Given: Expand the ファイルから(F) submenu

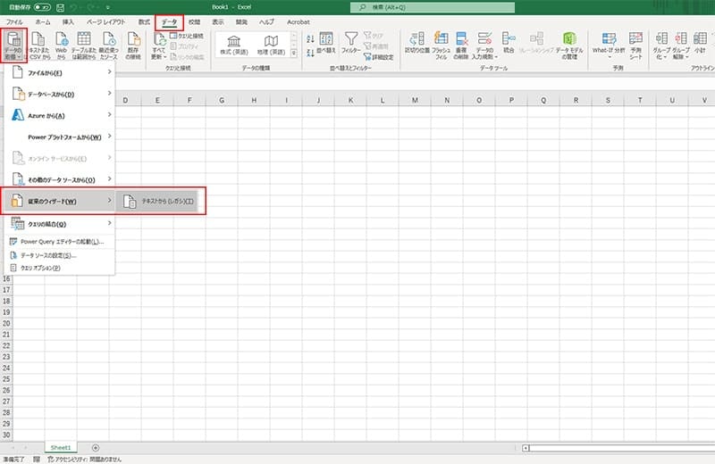Looking at the screenshot, I should click(58, 73).
